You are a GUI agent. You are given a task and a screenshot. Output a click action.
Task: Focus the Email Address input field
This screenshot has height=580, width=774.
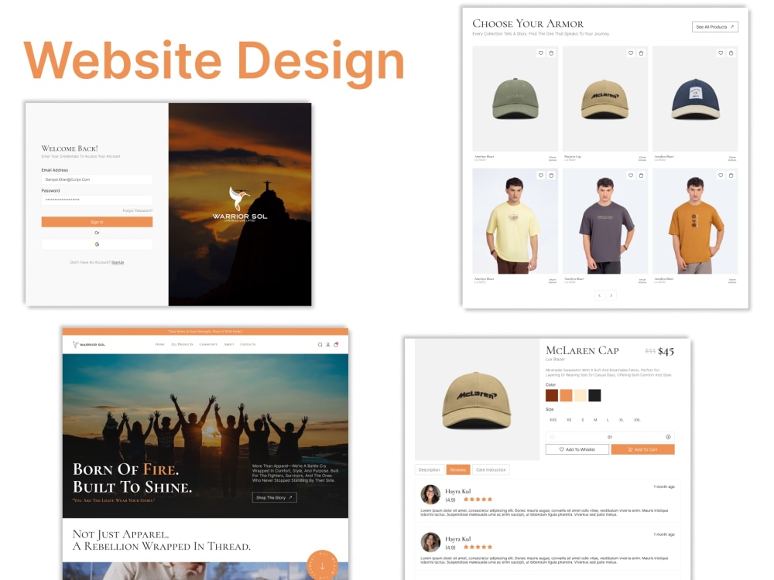pos(97,179)
